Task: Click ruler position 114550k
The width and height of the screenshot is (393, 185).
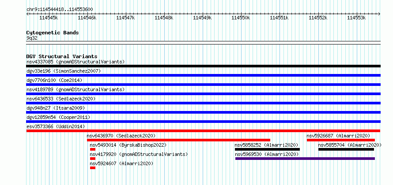Action: pyautogui.click(x=241, y=18)
